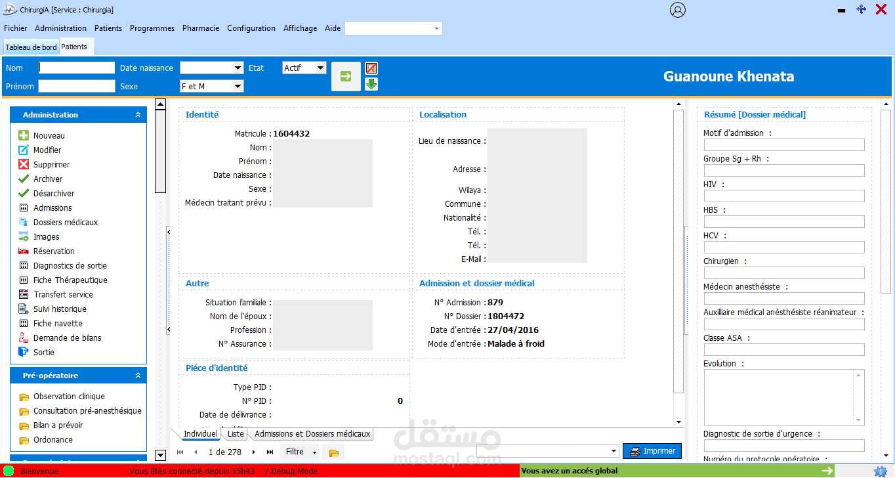Click the Nom input field

point(77,68)
